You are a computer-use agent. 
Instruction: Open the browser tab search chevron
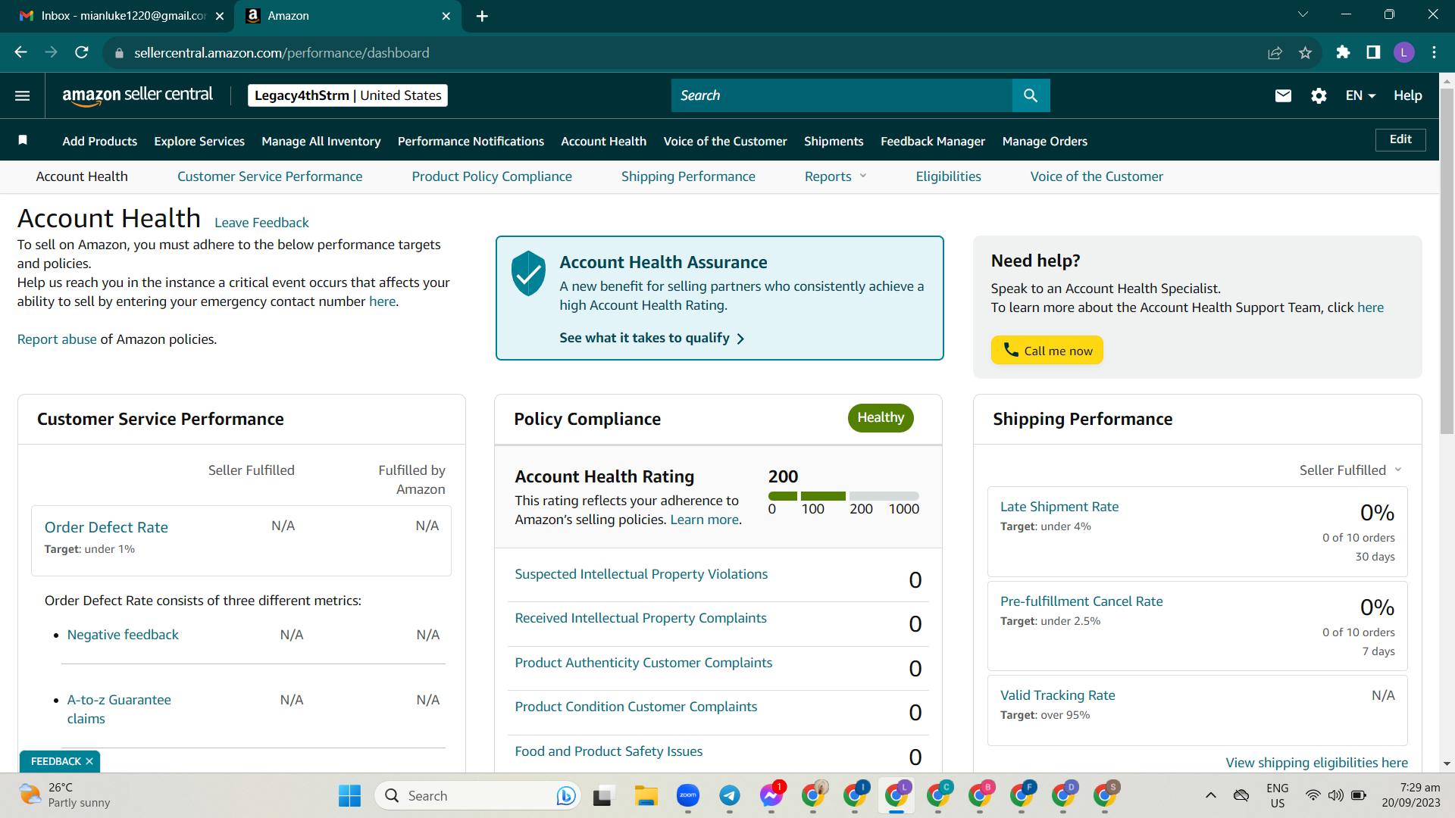[x=1303, y=14]
